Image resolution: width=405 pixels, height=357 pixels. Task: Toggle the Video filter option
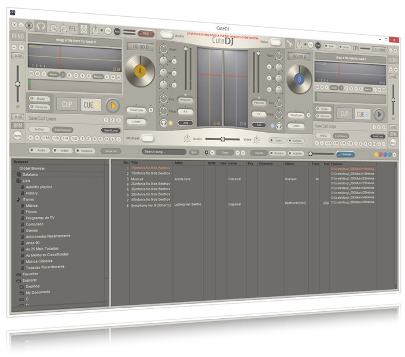coord(62,150)
